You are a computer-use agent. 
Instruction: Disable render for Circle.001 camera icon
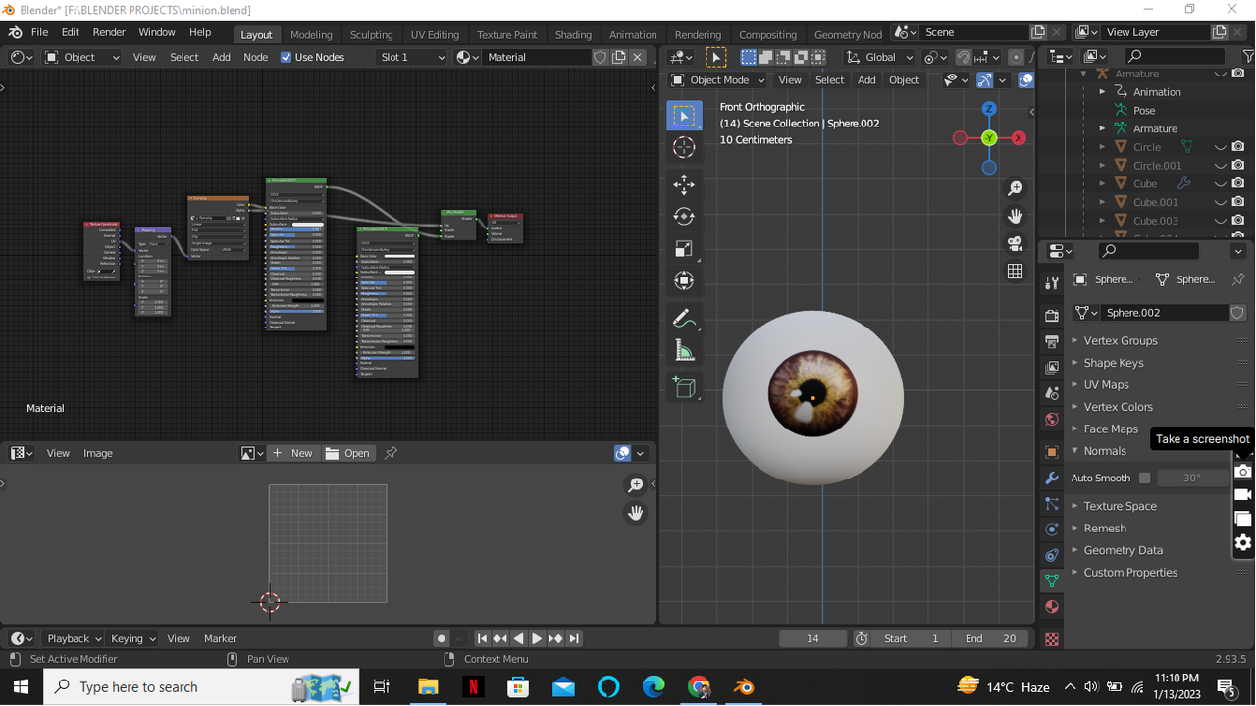tap(1238, 165)
